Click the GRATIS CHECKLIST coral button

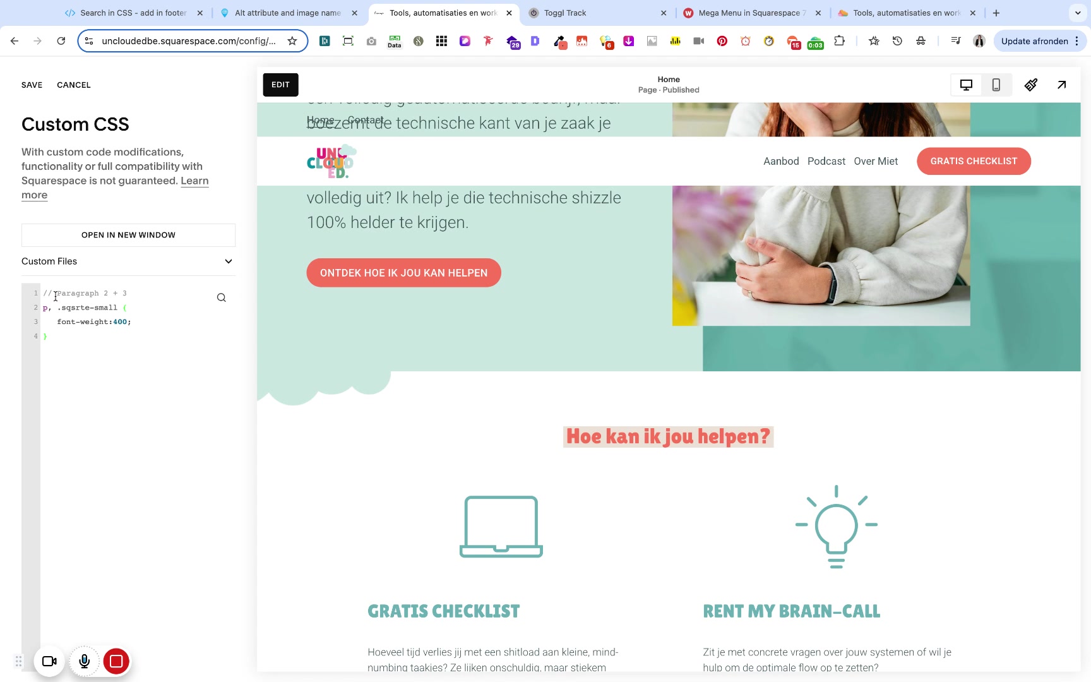click(x=974, y=161)
